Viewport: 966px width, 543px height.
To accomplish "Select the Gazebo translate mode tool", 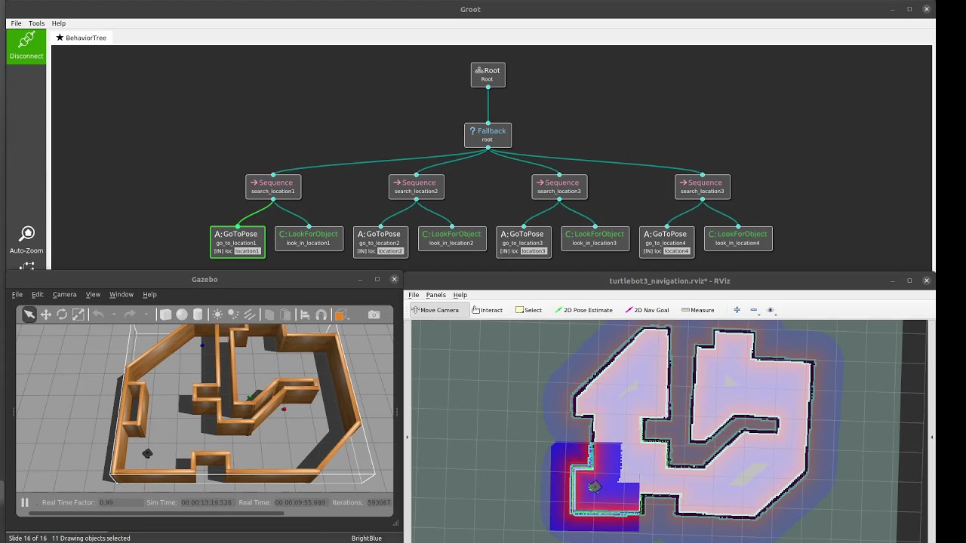I will coord(45,314).
